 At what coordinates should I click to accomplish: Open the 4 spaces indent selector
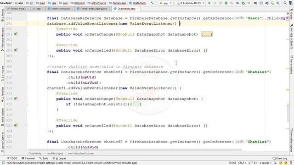tap(266, 163)
